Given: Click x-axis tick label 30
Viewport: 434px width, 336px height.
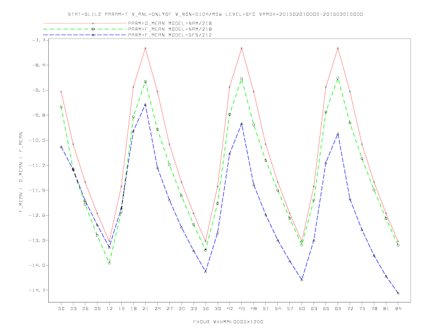Looking at the screenshot, I should coord(181,309).
